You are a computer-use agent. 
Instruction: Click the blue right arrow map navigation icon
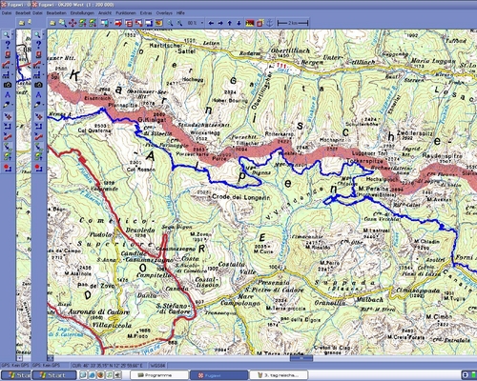pyautogui.click(x=220, y=23)
